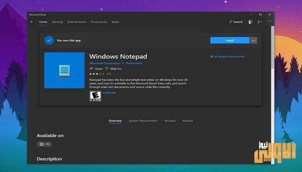Click the back arrow in the Store
Image resolution: width=302 pixels, height=172 pixels.
pyautogui.click(x=32, y=22)
